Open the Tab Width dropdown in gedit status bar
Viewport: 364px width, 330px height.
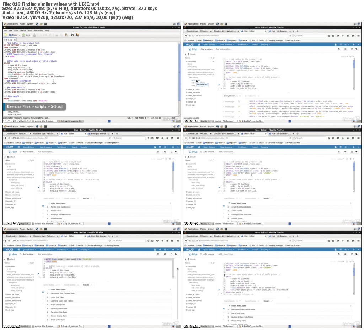tap(141, 118)
